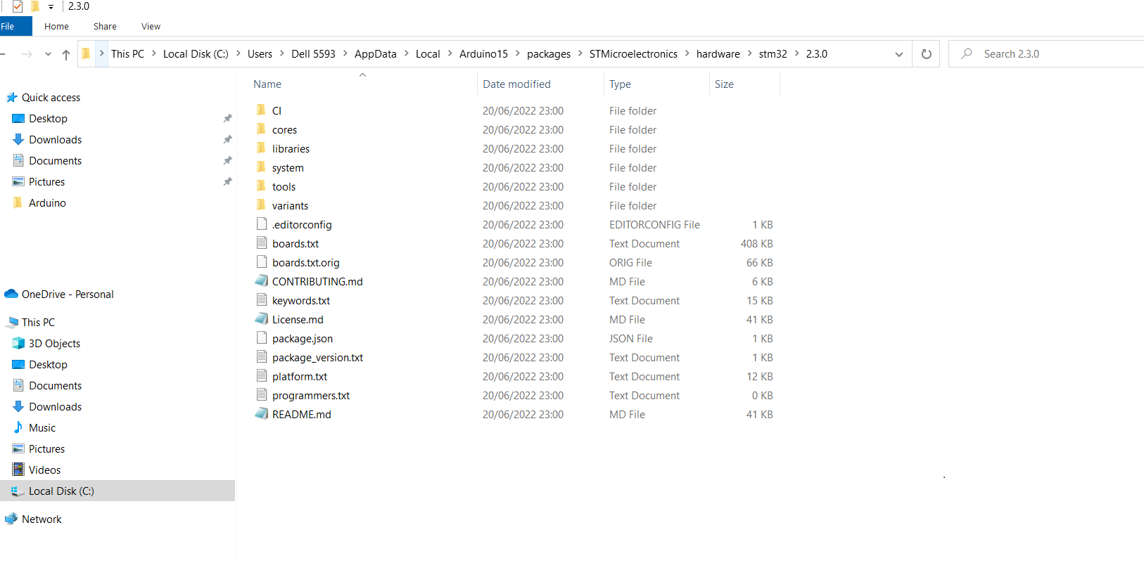Select the platform.txt file
Image resolution: width=1144 pixels, height=563 pixels.
pos(300,376)
